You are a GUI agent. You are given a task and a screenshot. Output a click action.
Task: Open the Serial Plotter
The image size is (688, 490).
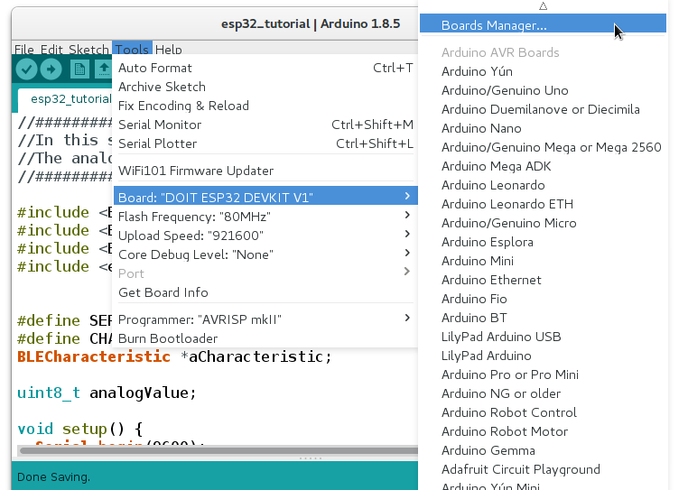tap(265, 143)
